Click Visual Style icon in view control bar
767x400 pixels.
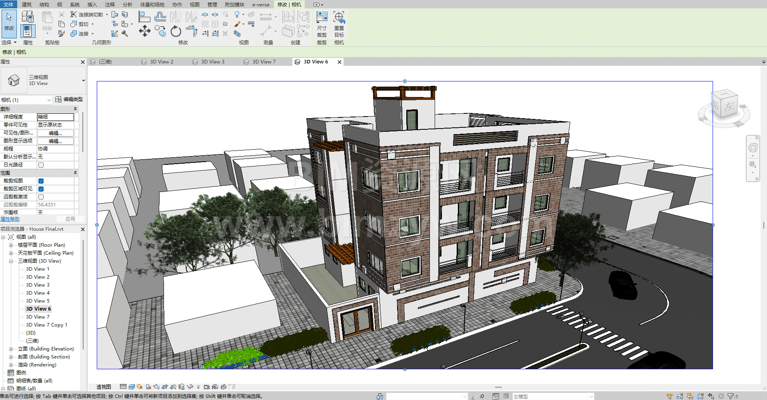(132, 387)
